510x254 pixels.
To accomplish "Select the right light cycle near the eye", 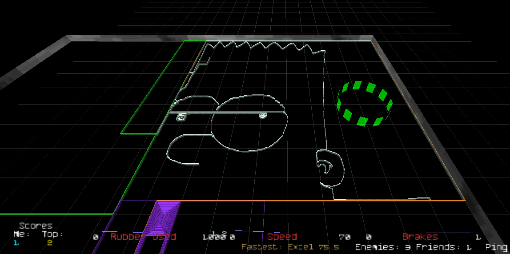I will (263, 116).
